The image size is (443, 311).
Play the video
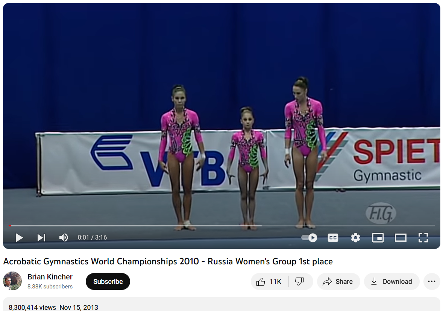coord(19,238)
